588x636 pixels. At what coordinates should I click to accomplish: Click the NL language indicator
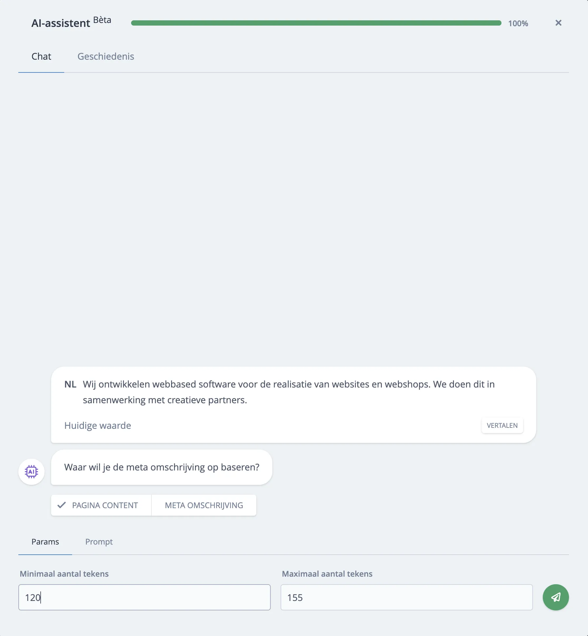(x=70, y=384)
